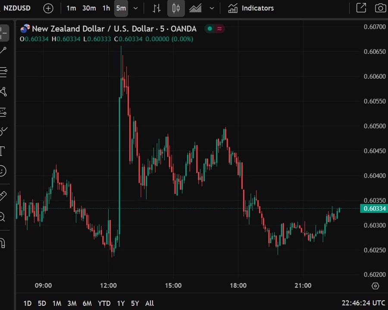Take a chart snapshot with camera icon
This screenshot has width=388, height=310.
click(380, 8)
